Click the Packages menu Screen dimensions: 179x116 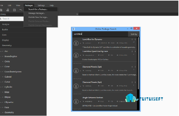tap(29, 5)
